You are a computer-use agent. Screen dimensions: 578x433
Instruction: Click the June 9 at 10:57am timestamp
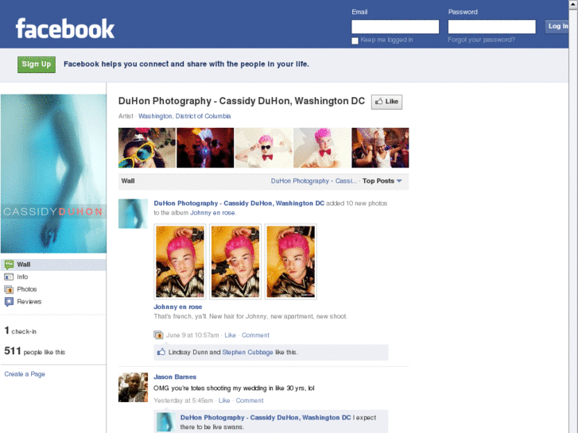[x=192, y=335]
